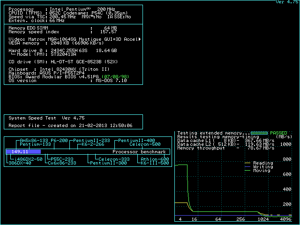
Task: Click the CPUID value '052C'
Action: pos(55,13)
